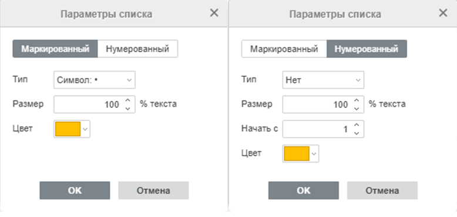This screenshot has height=217, width=457.
Task: Increase Размер value in right dialog
Action: 356,100
